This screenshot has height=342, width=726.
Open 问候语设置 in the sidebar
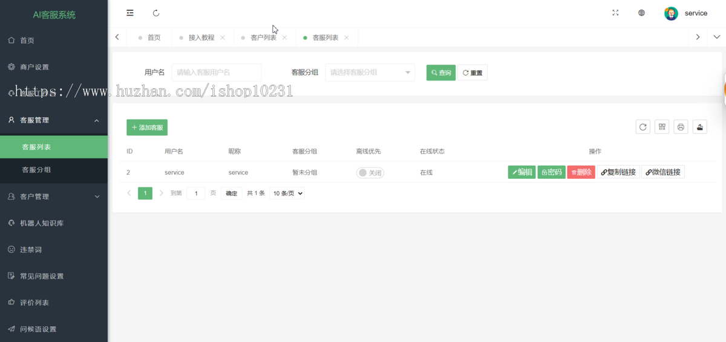point(54,329)
